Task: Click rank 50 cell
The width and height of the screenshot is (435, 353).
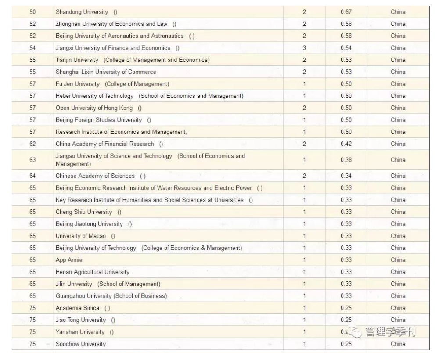Action: pyautogui.click(x=32, y=12)
